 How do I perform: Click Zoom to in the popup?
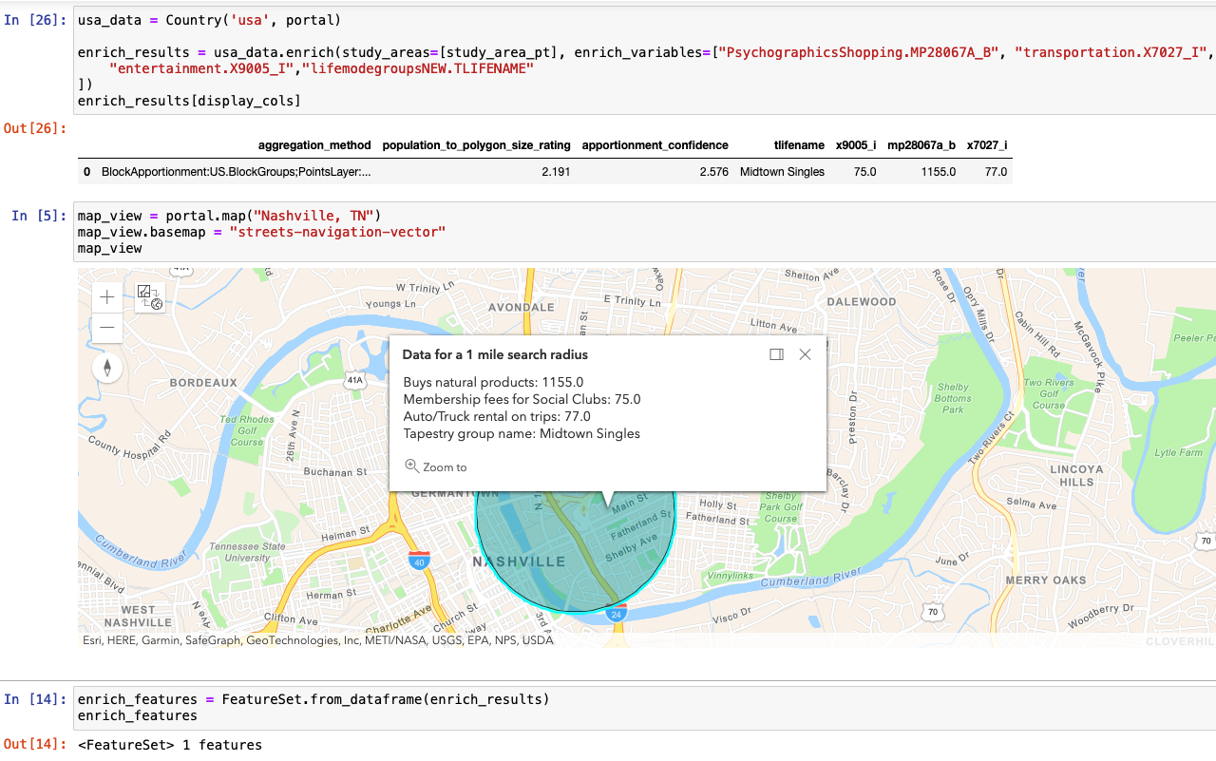coord(445,467)
